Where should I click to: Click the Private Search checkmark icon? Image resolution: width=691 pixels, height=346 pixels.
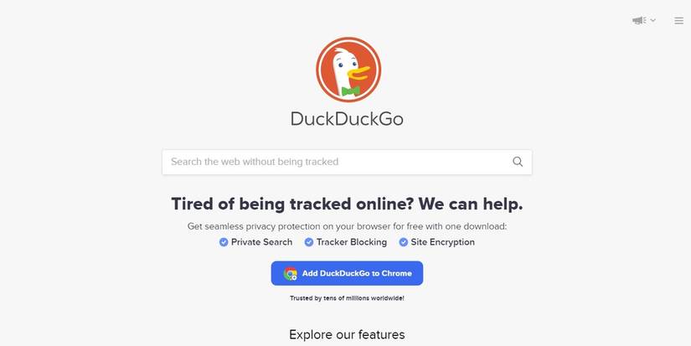point(224,242)
